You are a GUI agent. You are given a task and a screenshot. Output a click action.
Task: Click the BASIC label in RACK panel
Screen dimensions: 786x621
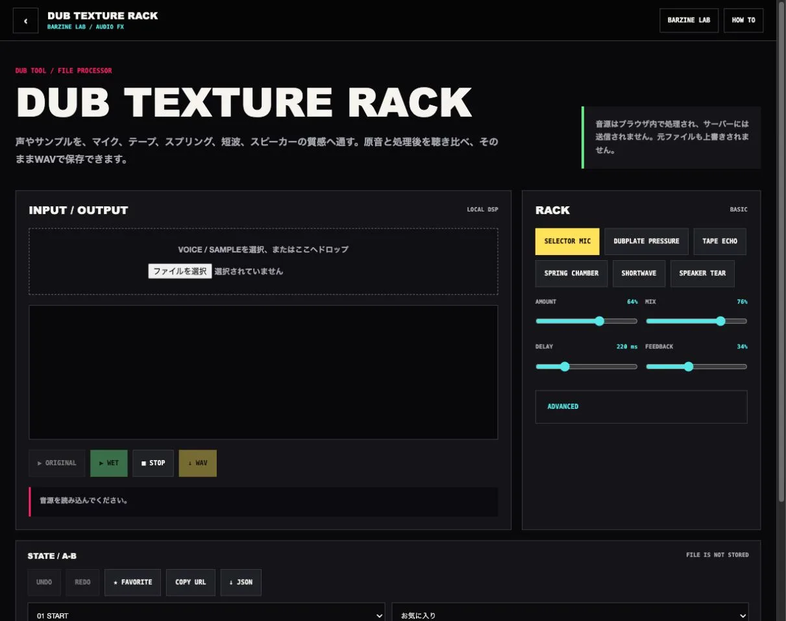(739, 210)
